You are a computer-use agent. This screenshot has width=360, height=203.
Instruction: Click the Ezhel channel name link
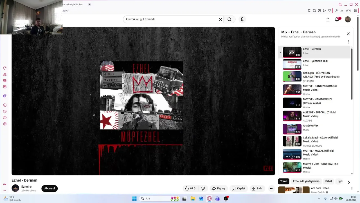[x=25, y=187]
